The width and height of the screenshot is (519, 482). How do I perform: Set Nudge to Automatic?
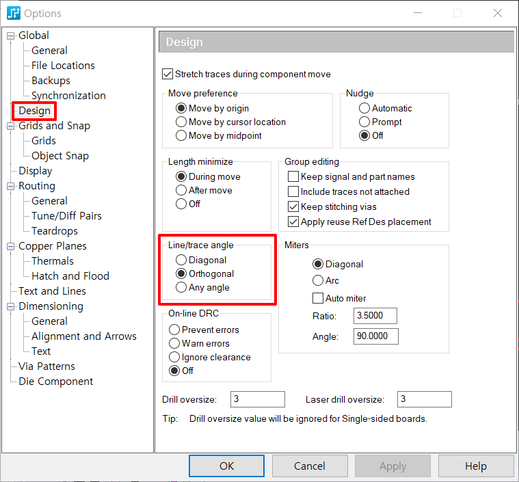pyautogui.click(x=364, y=108)
